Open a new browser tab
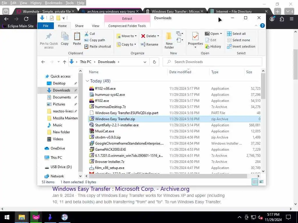Viewport: 298px width, 223px height. tap(277, 11)
